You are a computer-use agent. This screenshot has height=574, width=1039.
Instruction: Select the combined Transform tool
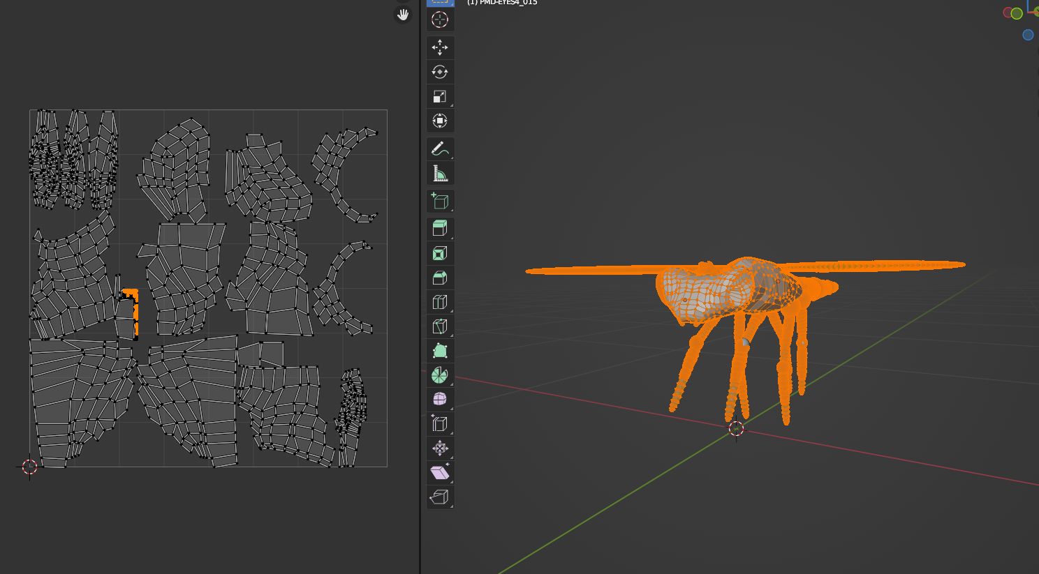[x=440, y=121]
